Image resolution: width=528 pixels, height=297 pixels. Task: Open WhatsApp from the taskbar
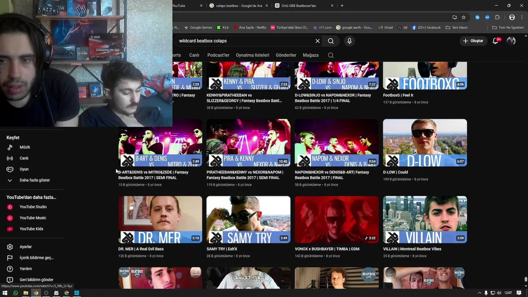15,293
